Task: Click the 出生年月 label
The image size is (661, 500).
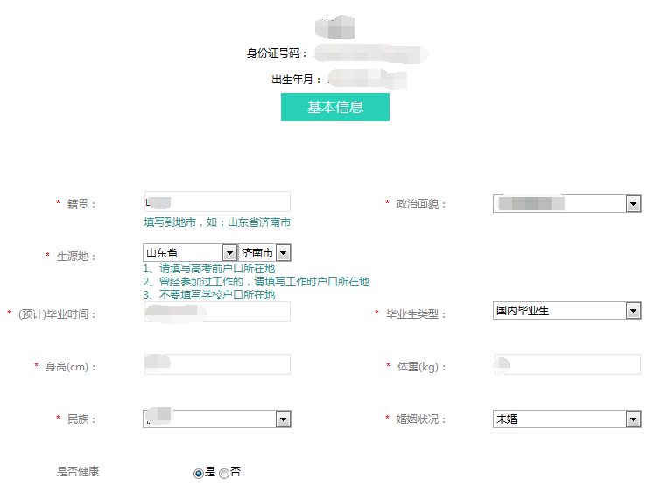Action: point(291,80)
